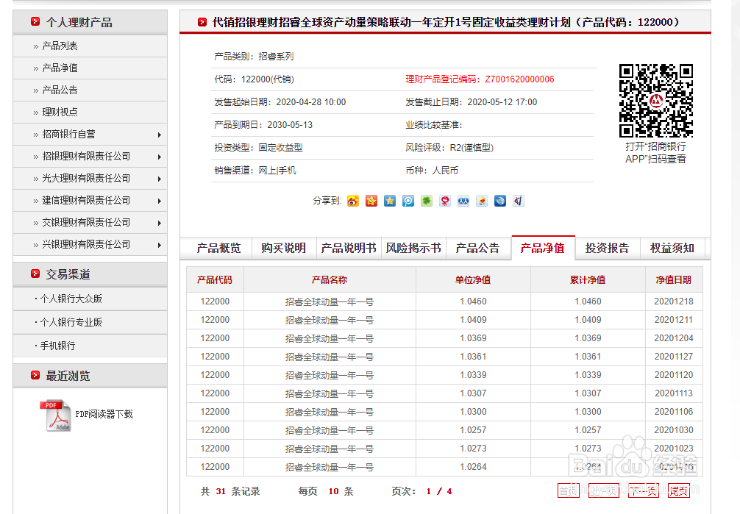
Task: Click PDF阅读器下载 link
Action: tap(104, 415)
